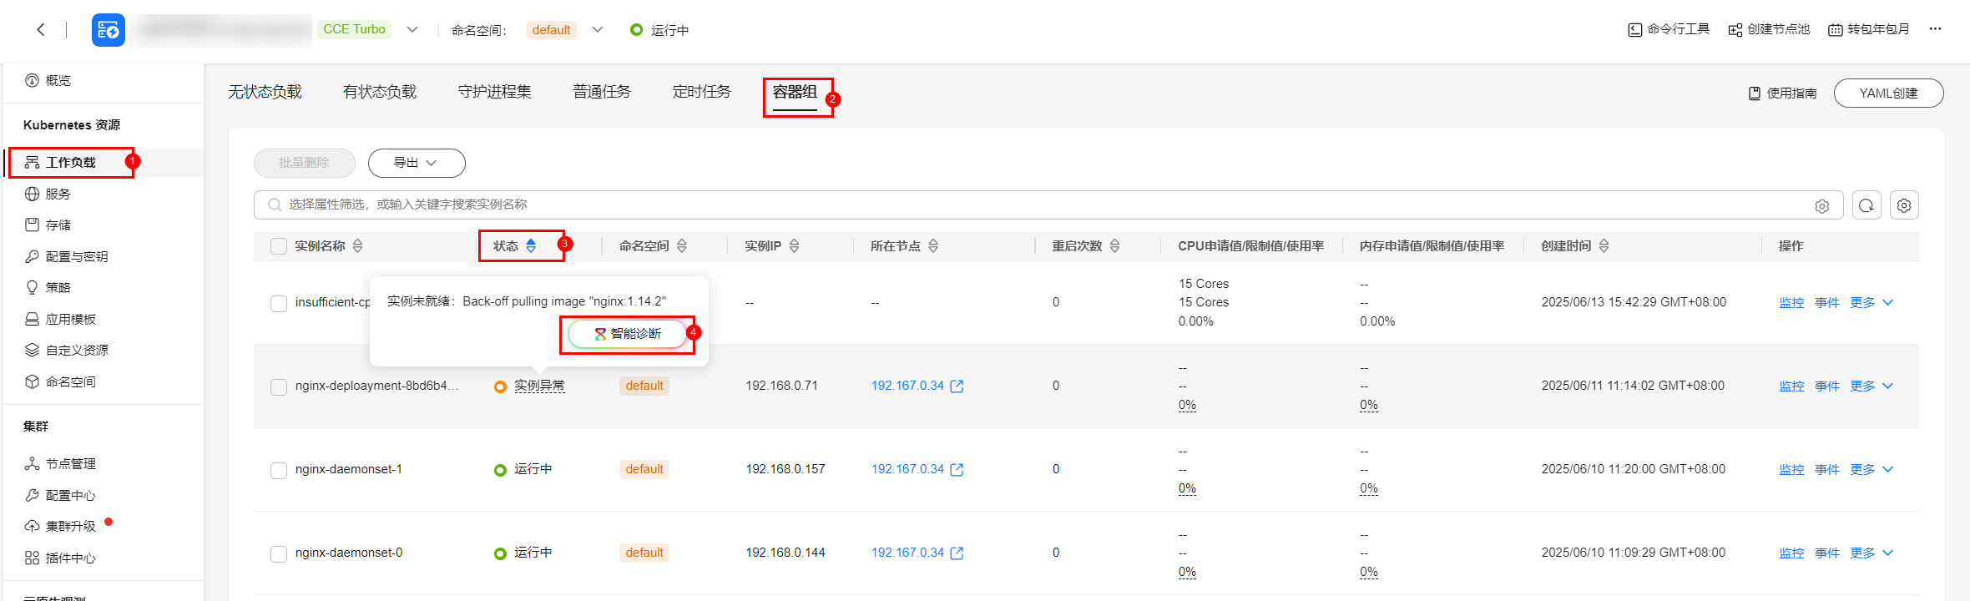This screenshot has width=1970, height=601.
Task: Open external link for nginx-daemonset-1 node
Action: 957,470
